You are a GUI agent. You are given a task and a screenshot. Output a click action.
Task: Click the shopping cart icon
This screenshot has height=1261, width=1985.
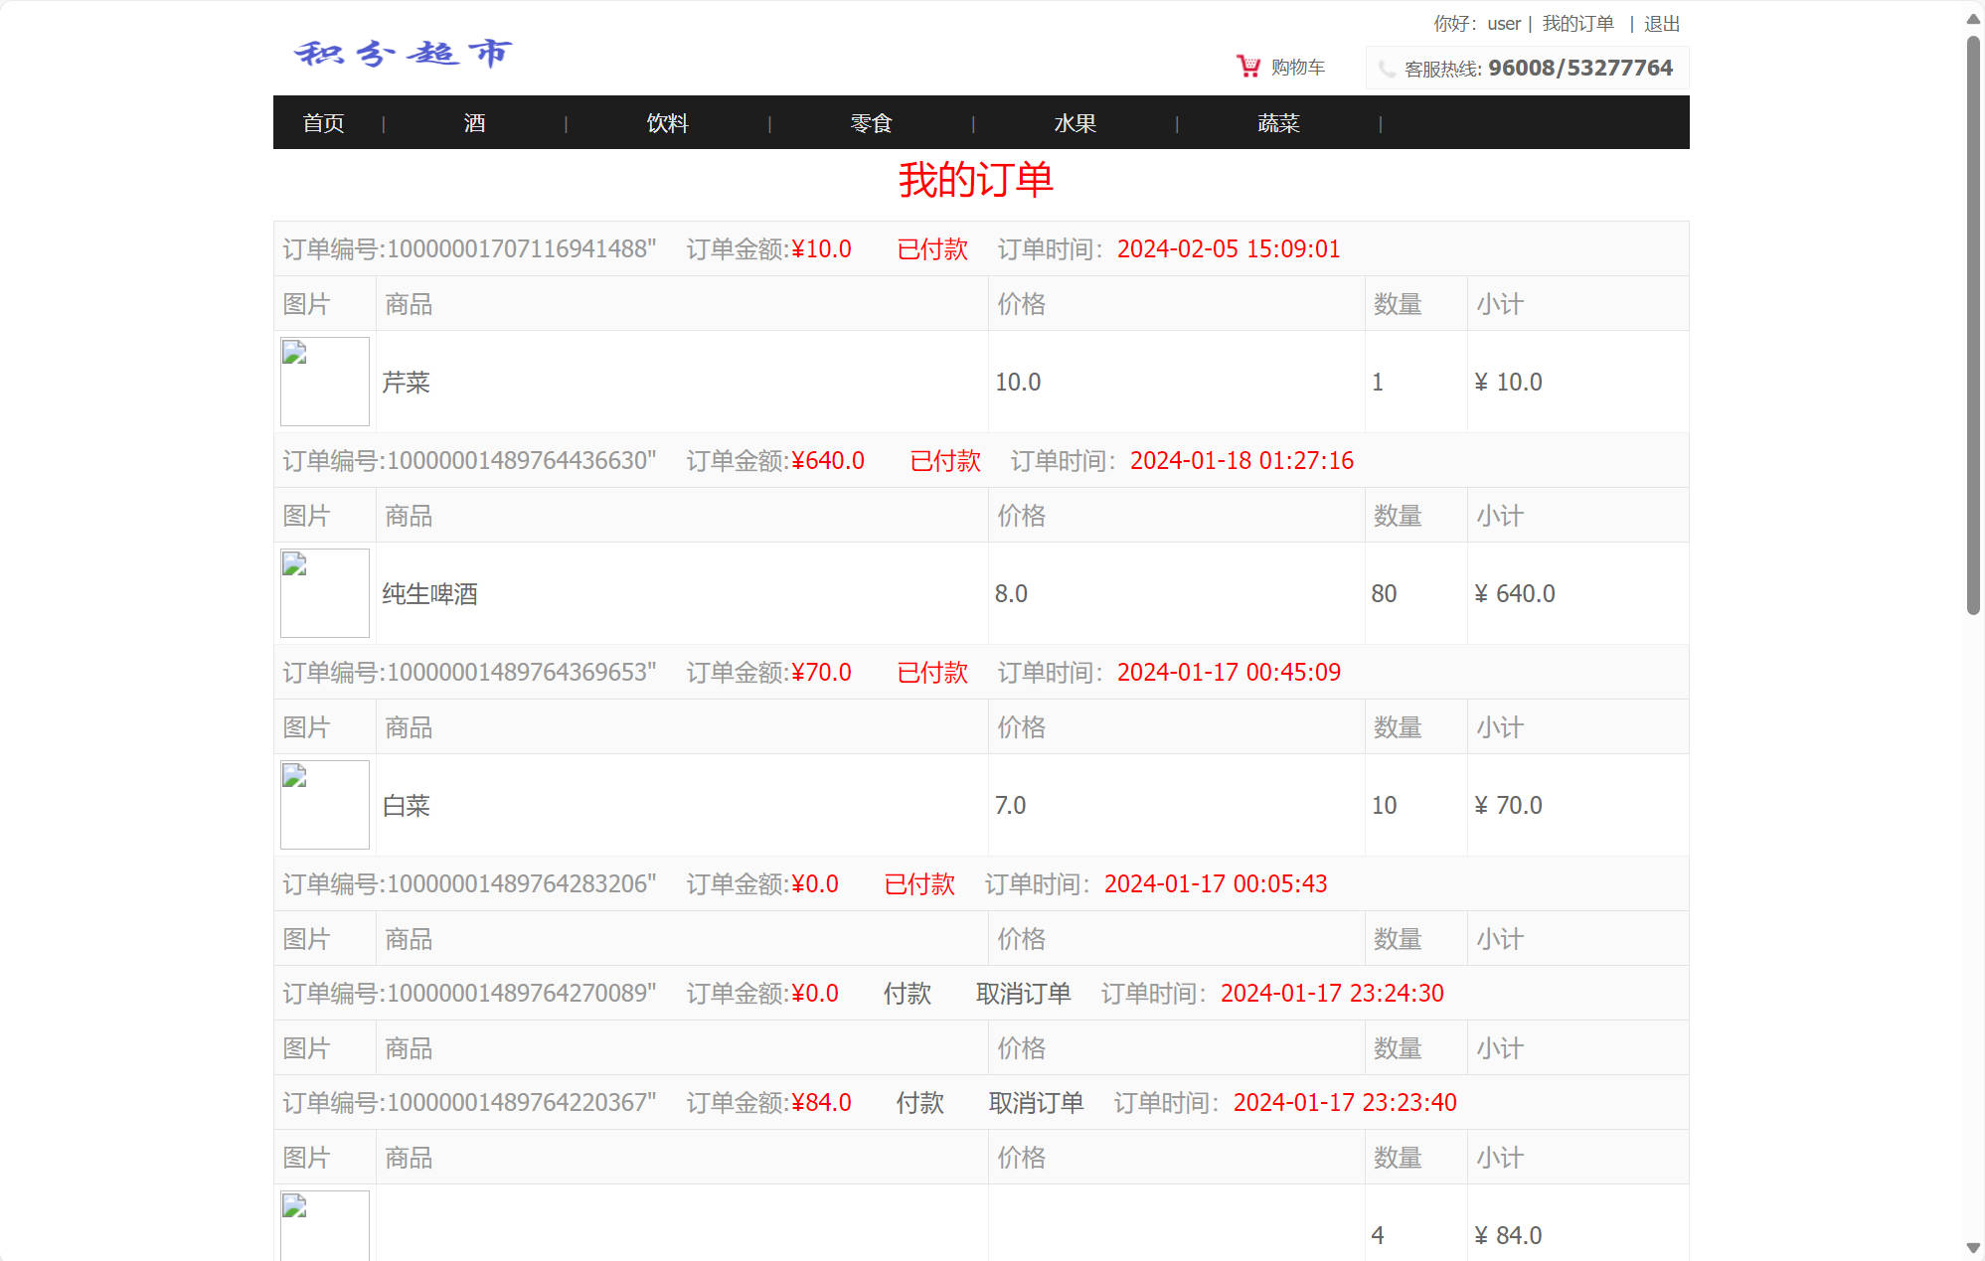pyautogui.click(x=1247, y=67)
